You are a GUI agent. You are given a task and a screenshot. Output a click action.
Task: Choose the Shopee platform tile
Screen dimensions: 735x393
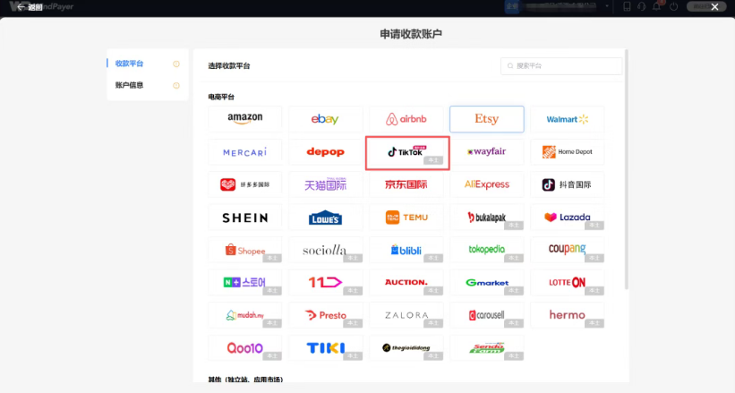[245, 250]
